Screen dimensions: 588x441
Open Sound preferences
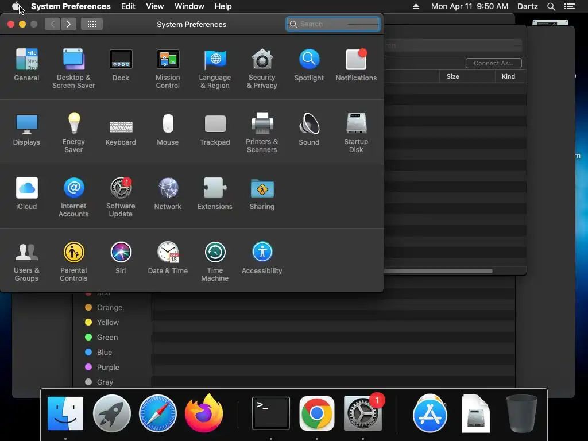(x=309, y=129)
